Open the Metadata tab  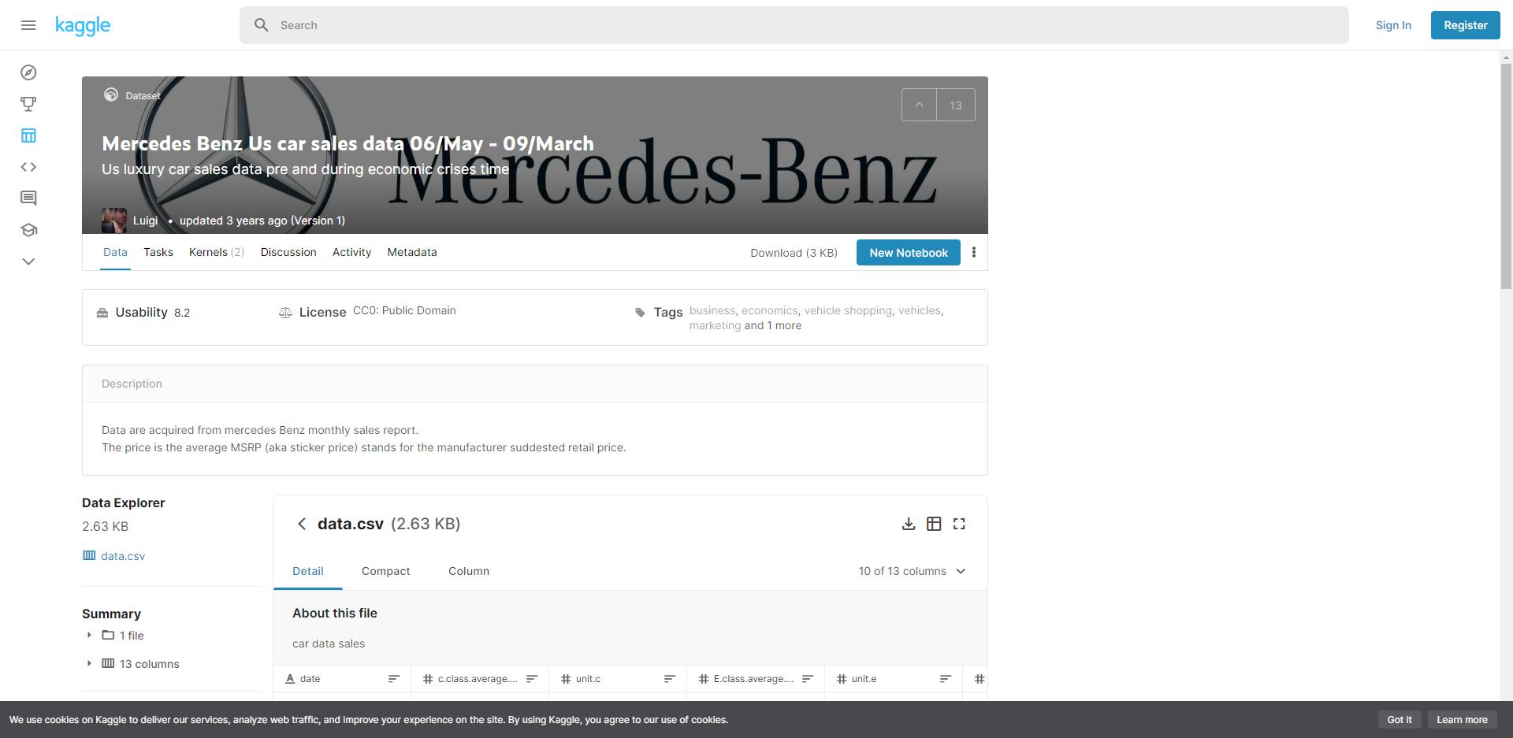(x=412, y=252)
